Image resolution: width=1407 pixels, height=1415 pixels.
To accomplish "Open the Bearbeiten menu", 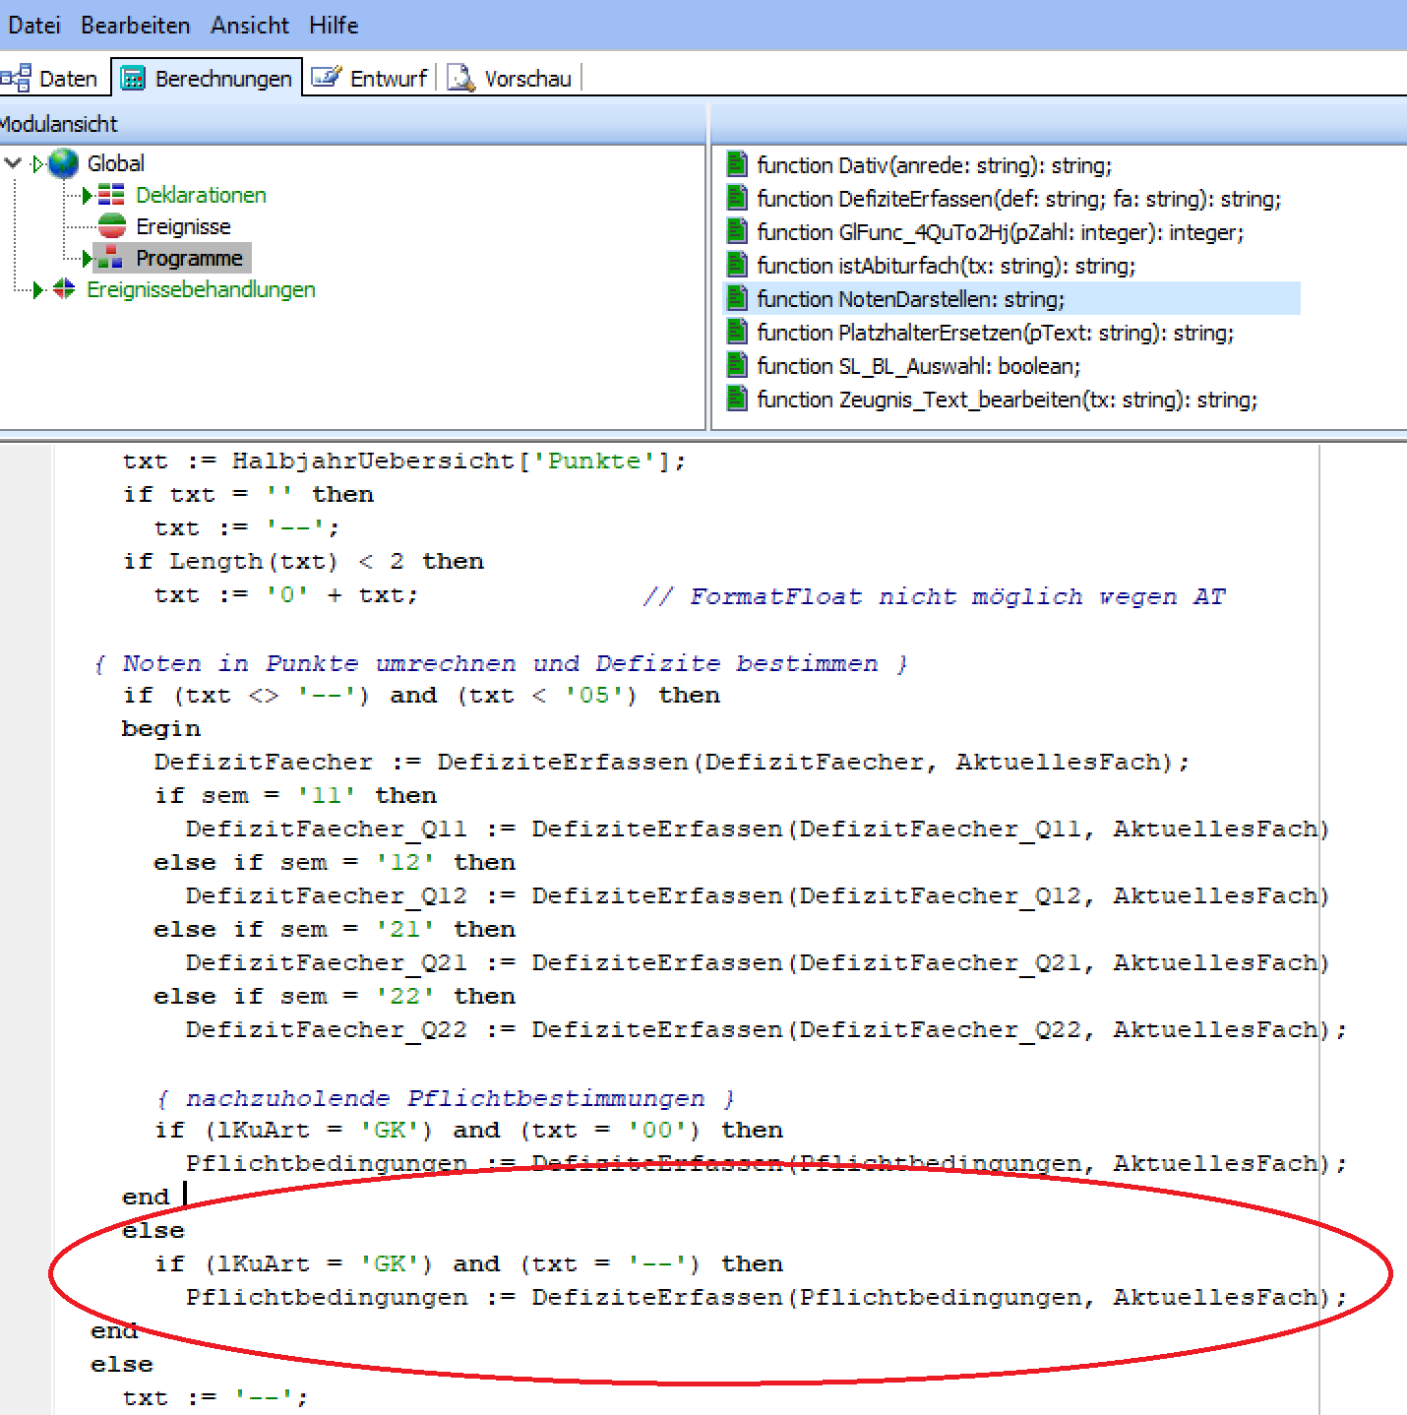I will tap(135, 25).
